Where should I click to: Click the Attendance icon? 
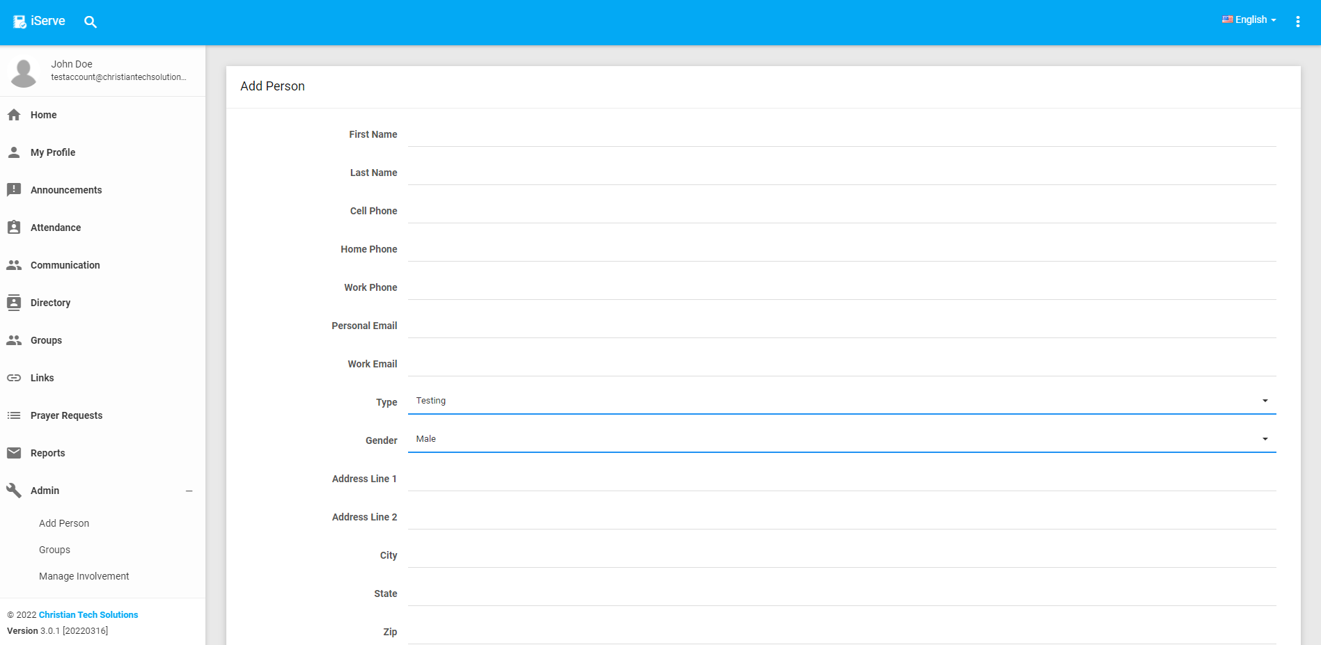(14, 227)
